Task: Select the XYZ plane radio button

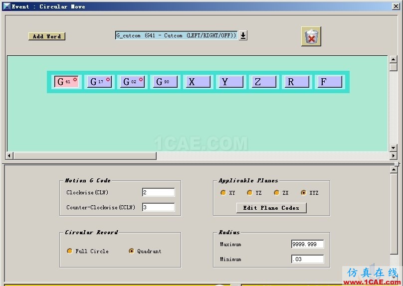Action: (304, 192)
